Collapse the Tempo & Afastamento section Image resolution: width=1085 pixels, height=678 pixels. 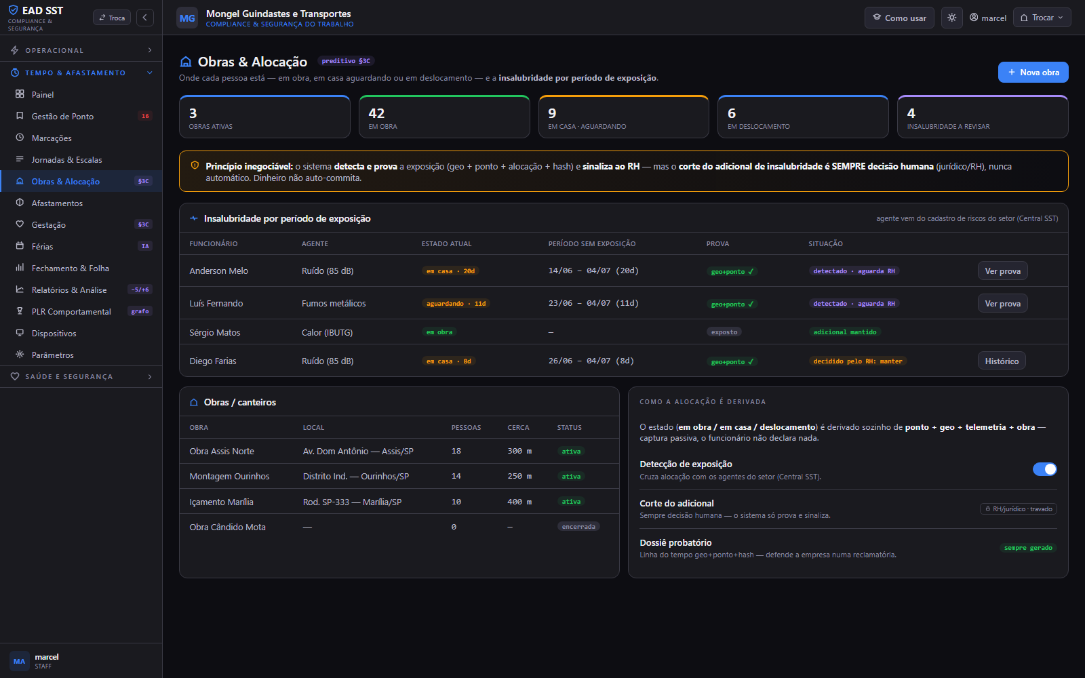coord(81,73)
